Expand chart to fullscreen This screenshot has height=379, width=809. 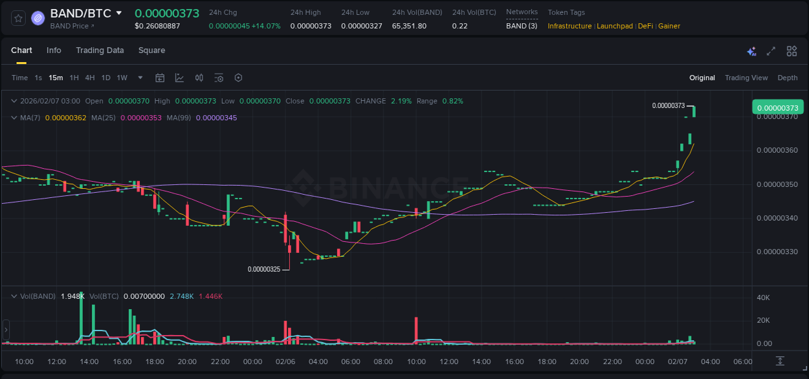(771, 51)
